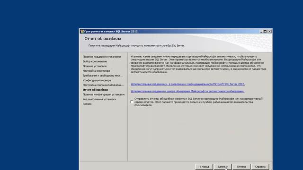Select 'Выбор компонентов' step in sidebar
Screen dimensions: 303x170
click(95, 61)
